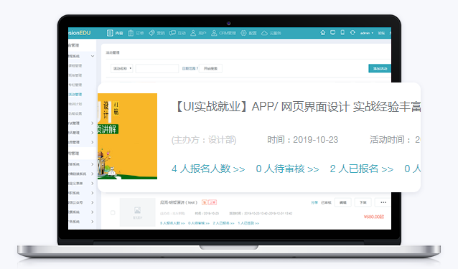Image resolution: width=458 pixels, height=269 pixels.
Task: Click the teal 添加活动 add activity button
Action: point(380,69)
